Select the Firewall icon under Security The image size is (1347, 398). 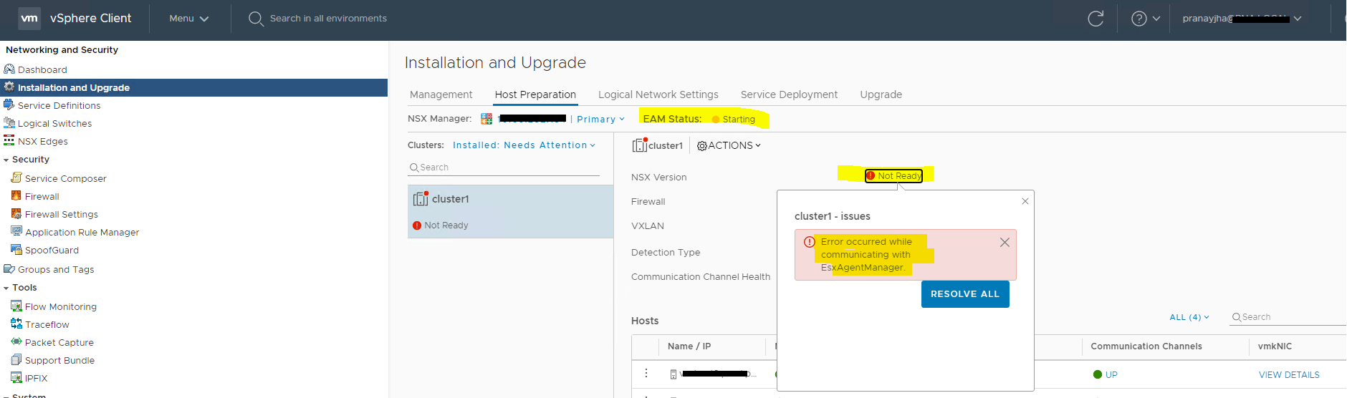16,196
